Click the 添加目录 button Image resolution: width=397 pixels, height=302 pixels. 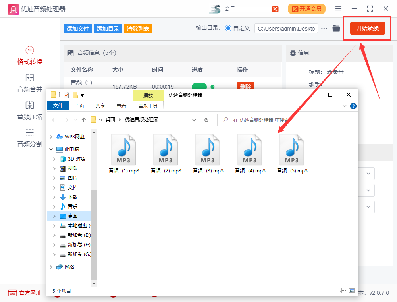pos(108,29)
